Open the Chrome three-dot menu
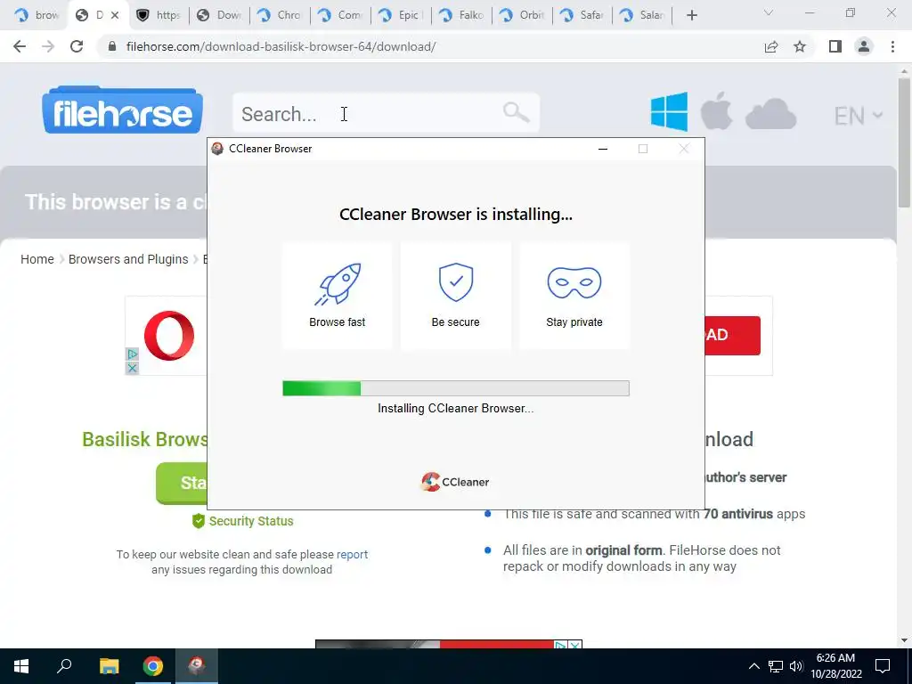 point(892,46)
